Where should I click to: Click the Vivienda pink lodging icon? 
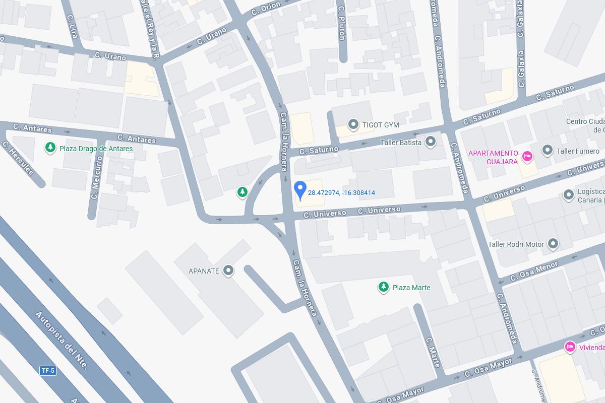pyautogui.click(x=570, y=347)
